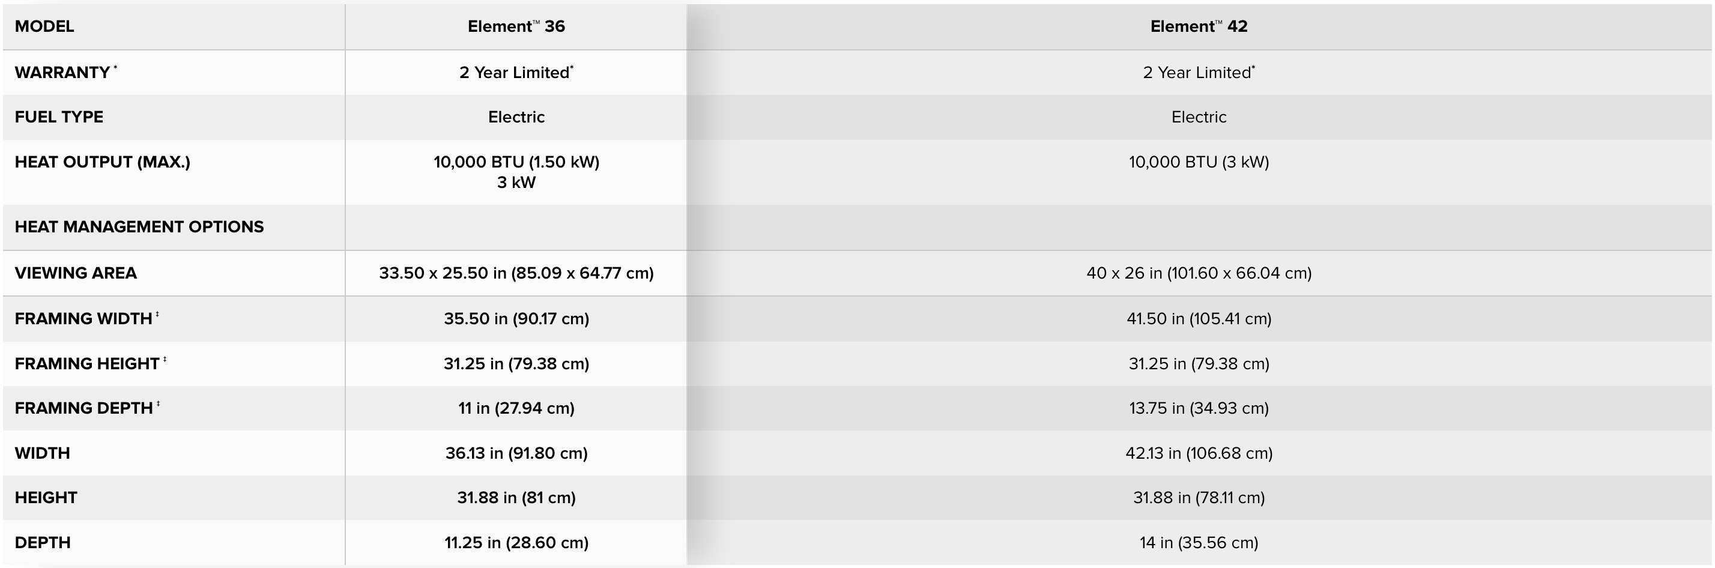Click the 11.25 in (28.60 cm) depth
Viewport: 1715px width, 568px height.
coord(516,543)
